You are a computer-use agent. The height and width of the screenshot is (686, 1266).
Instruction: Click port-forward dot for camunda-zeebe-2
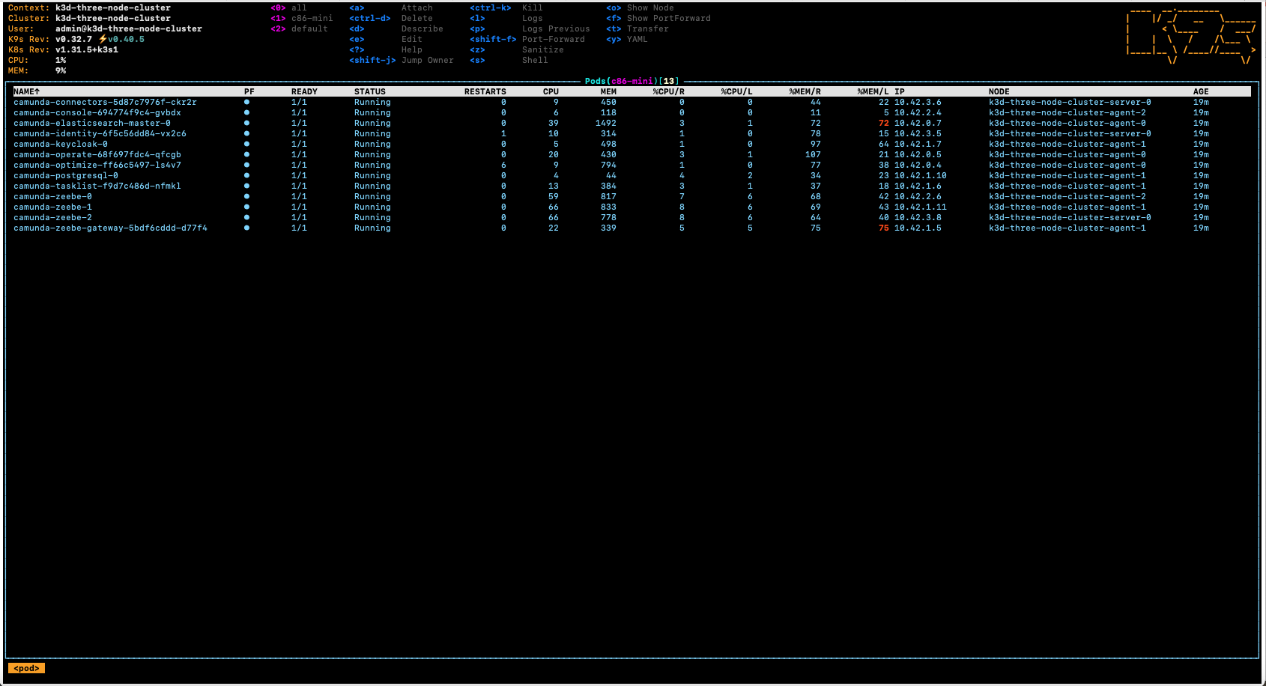[246, 217]
